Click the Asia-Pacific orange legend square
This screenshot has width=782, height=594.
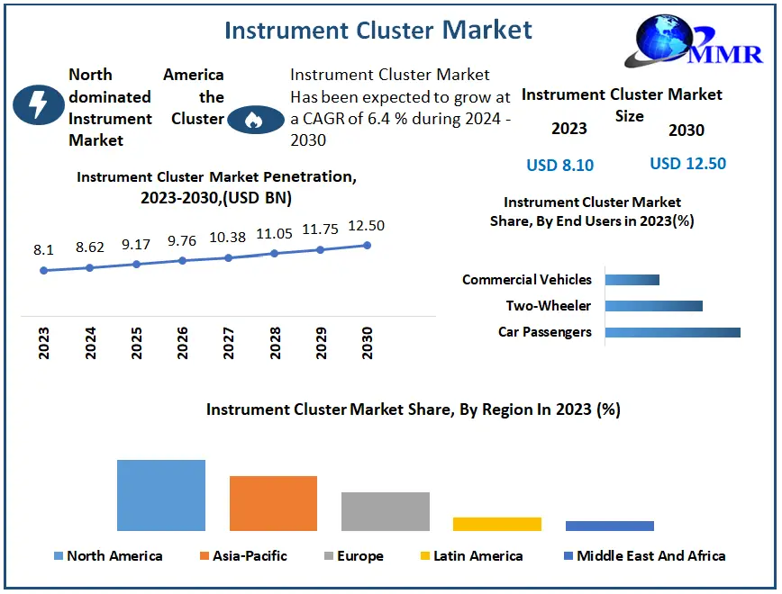(x=205, y=556)
